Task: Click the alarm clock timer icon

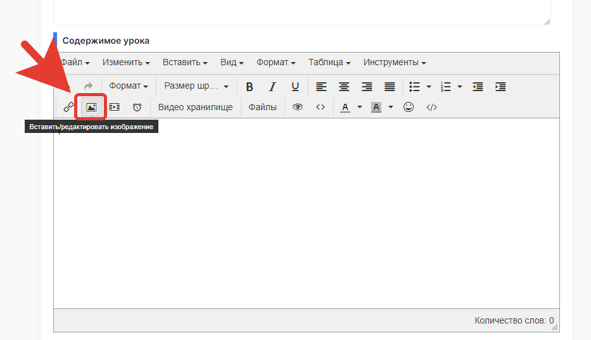Action: [x=137, y=107]
